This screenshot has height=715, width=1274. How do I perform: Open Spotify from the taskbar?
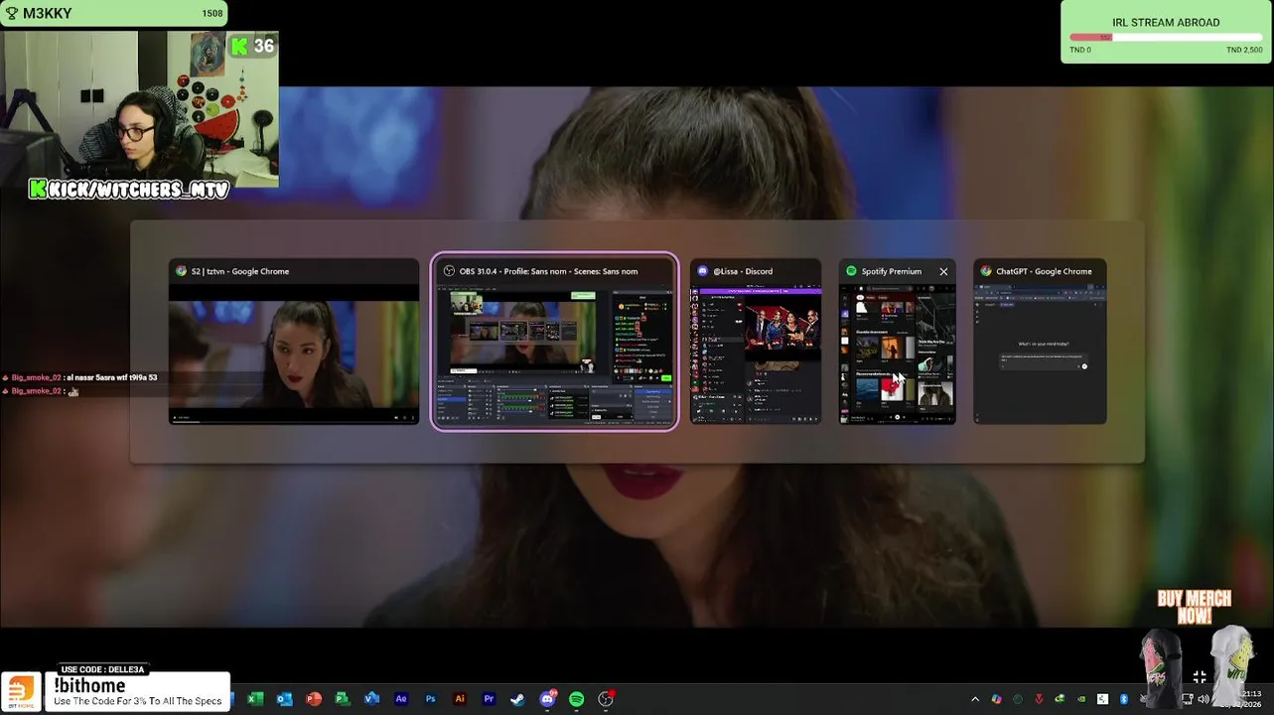click(576, 699)
